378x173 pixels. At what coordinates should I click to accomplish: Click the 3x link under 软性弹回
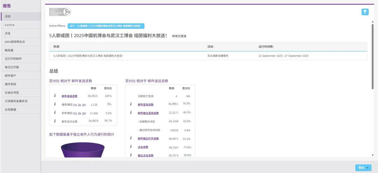[x=84, y=113]
